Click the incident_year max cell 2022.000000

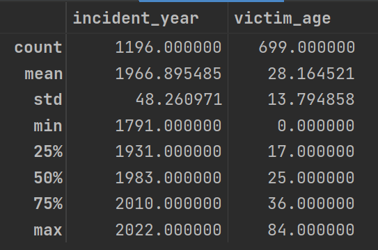coord(168,230)
